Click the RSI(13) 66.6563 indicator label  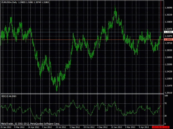[x=9, y=96]
